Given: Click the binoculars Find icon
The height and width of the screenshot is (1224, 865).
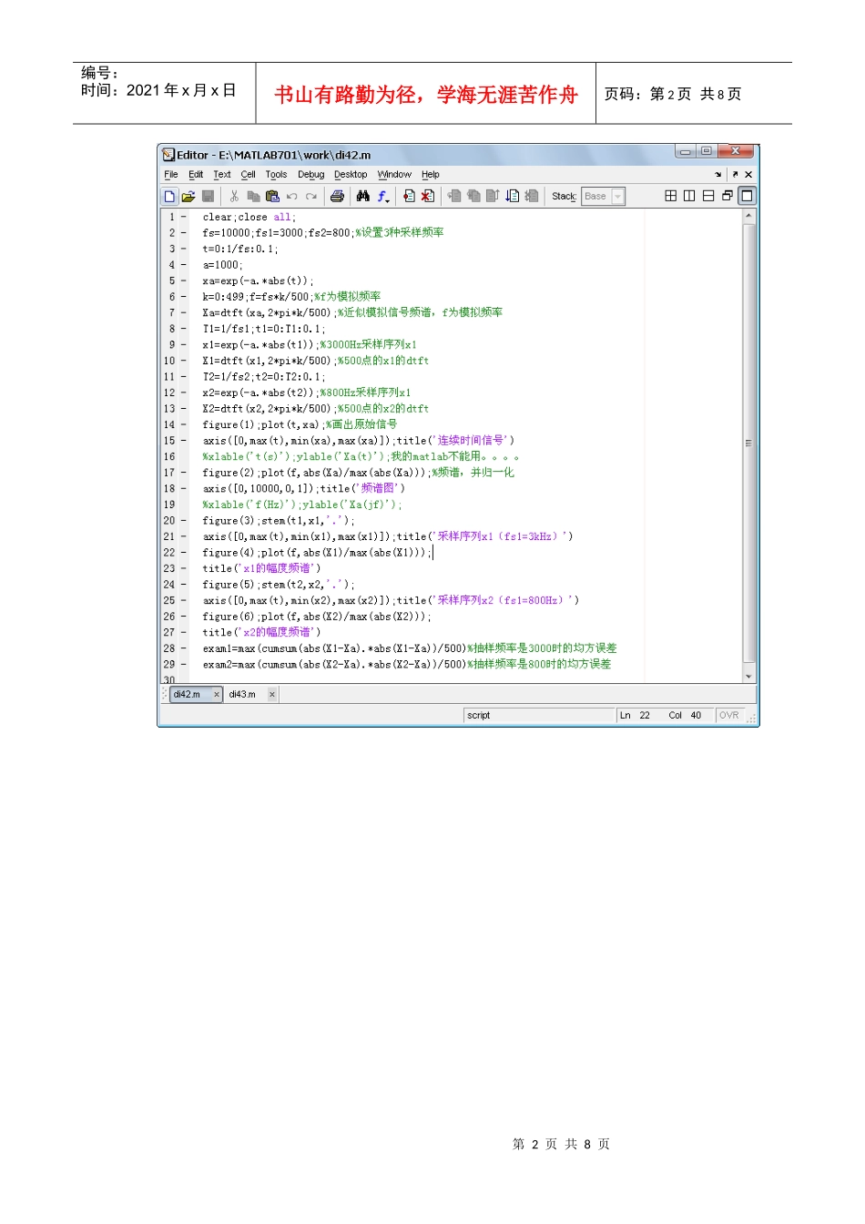Looking at the screenshot, I should pyautogui.click(x=362, y=196).
